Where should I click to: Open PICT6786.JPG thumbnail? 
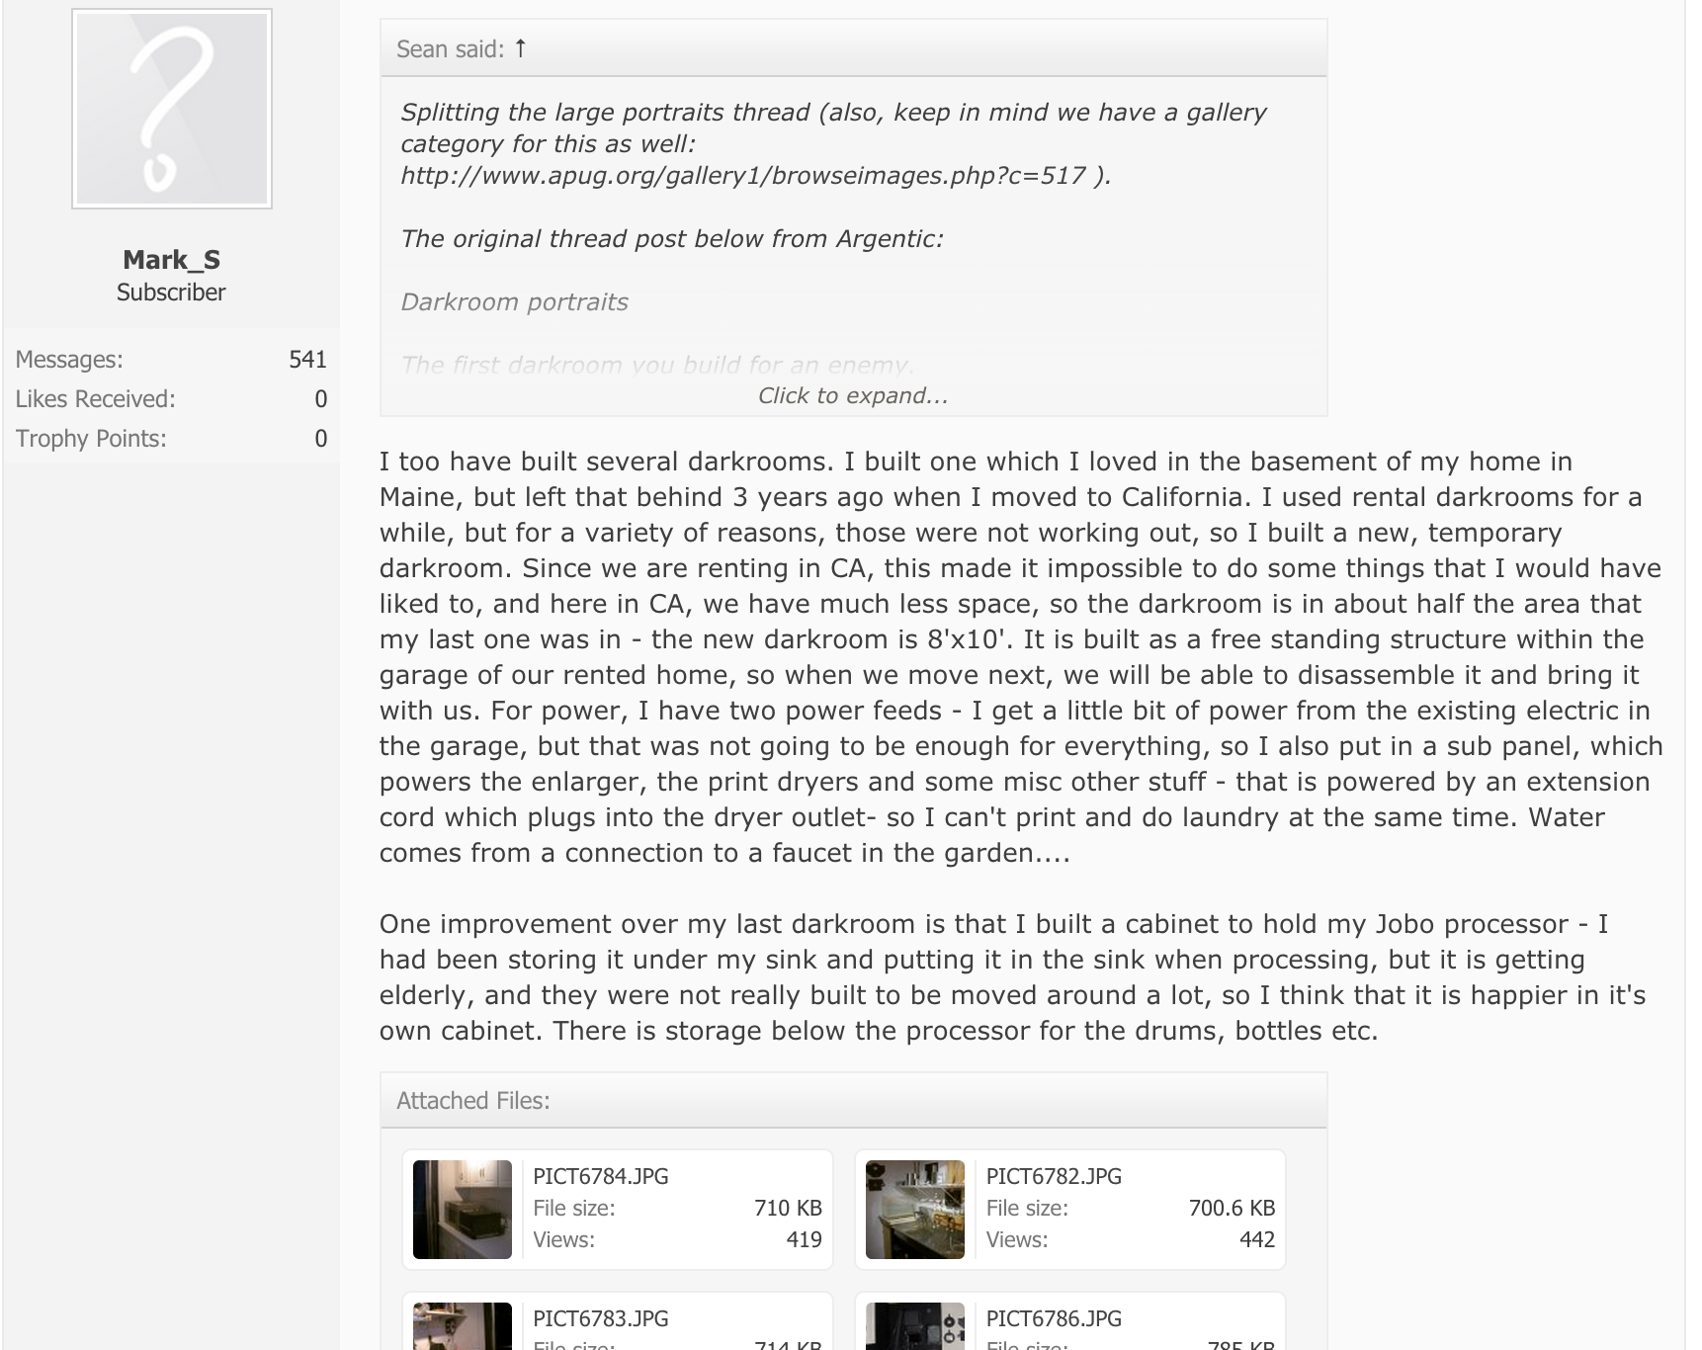tap(915, 1328)
